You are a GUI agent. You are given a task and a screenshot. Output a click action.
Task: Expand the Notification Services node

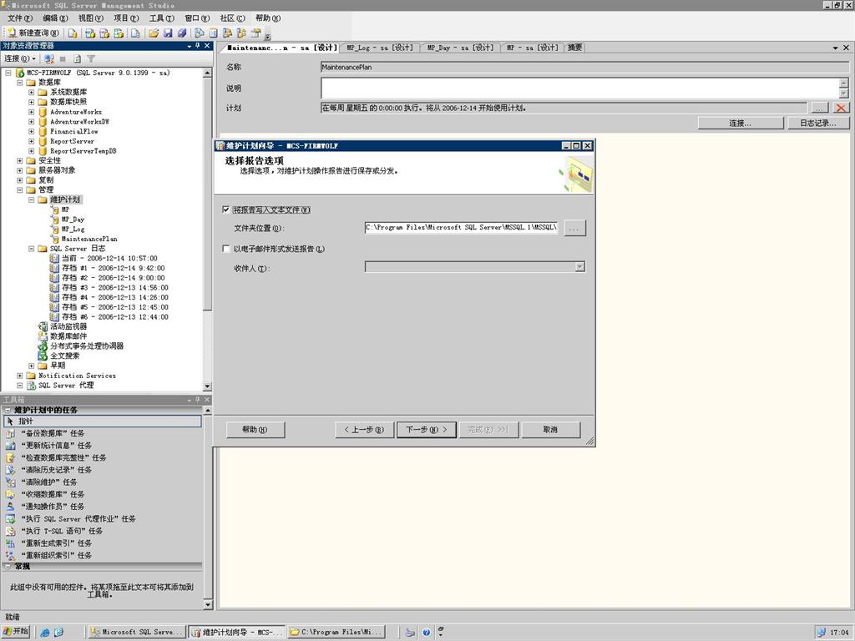click(20, 376)
